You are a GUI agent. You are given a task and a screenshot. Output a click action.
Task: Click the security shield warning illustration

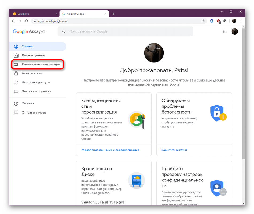click(218, 113)
